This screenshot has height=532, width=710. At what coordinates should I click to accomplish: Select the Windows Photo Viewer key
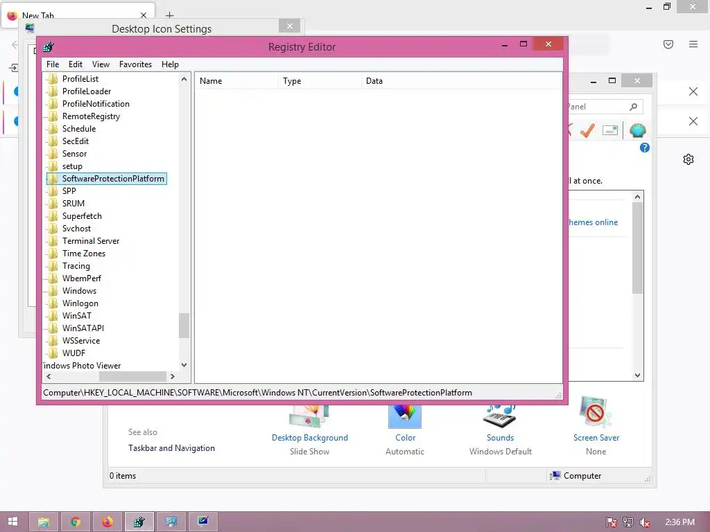coord(82,366)
